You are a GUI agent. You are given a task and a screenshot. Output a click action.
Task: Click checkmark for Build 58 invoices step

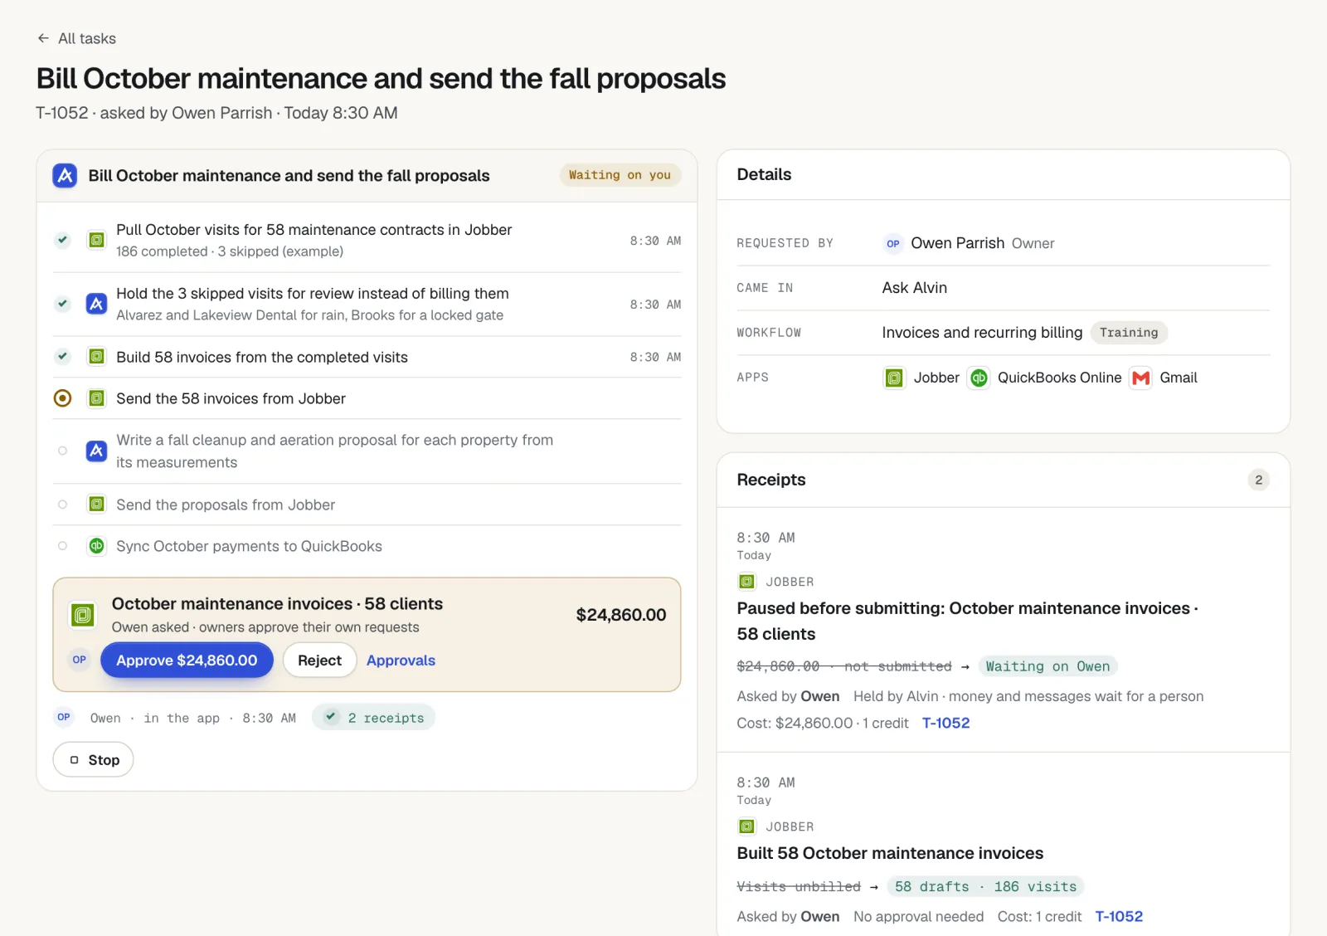[x=62, y=357]
